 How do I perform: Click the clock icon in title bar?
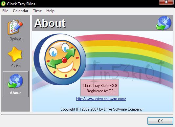pos(3,4)
